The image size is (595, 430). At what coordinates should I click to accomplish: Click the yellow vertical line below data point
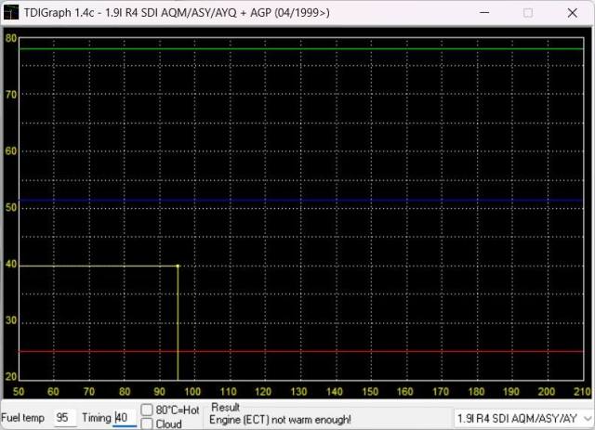(178, 325)
